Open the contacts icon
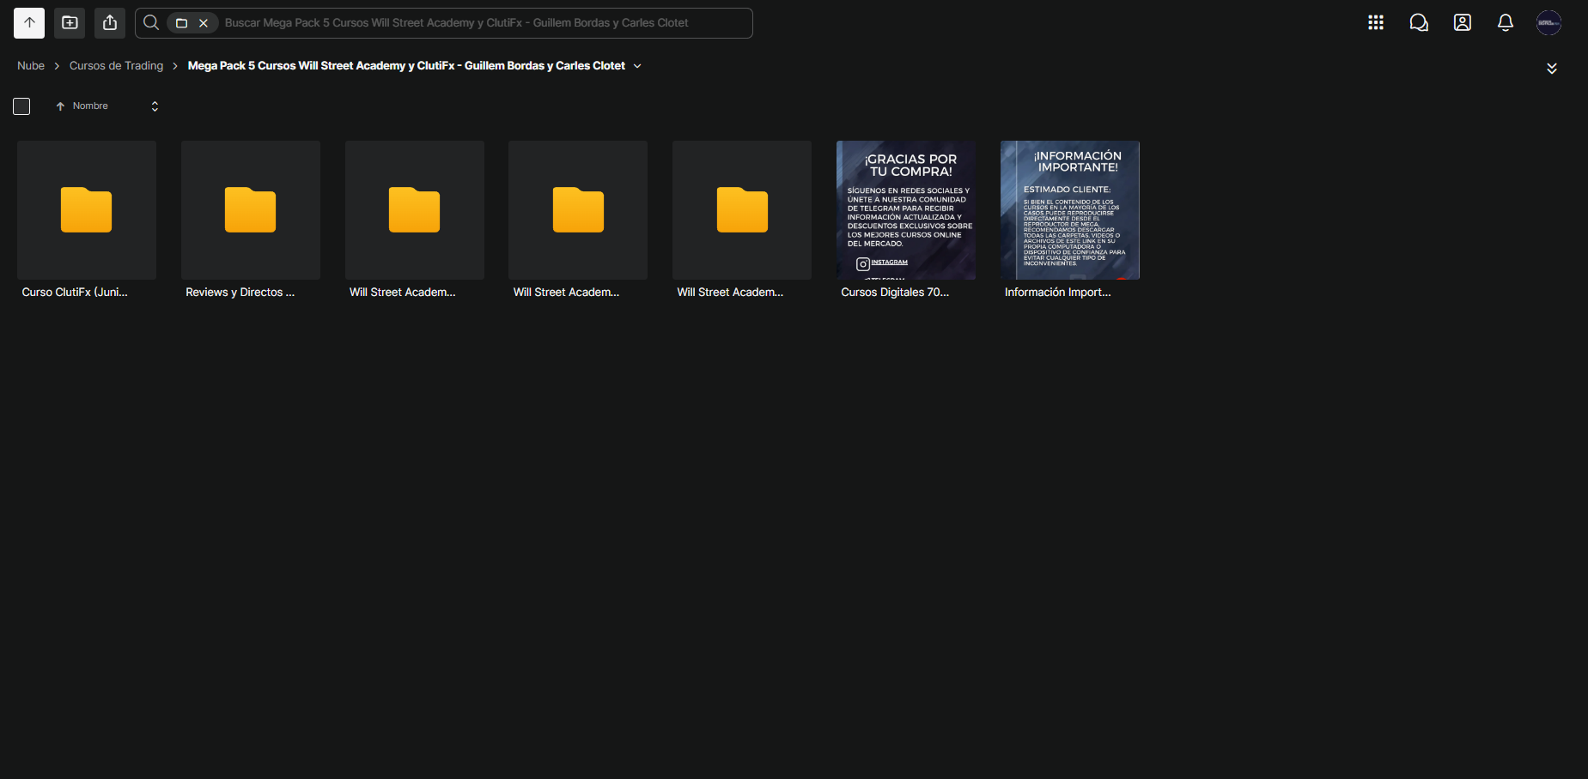This screenshot has width=1588, height=779. pyautogui.click(x=1463, y=23)
